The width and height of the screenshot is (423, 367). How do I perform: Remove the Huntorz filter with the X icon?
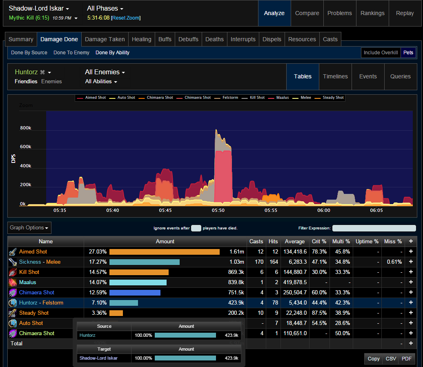pyautogui.click(x=42, y=72)
